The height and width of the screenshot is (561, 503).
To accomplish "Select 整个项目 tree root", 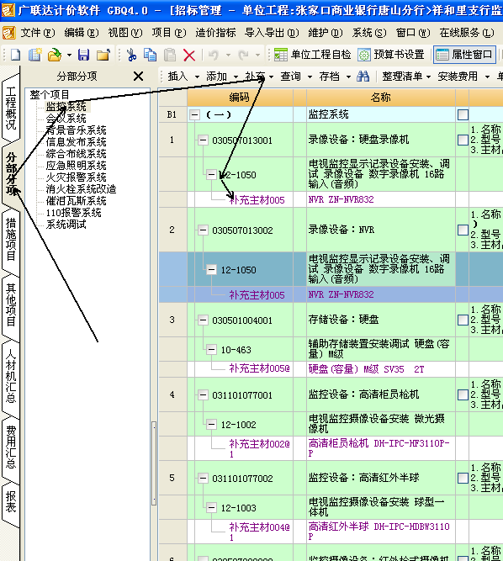I will tap(50, 94).
